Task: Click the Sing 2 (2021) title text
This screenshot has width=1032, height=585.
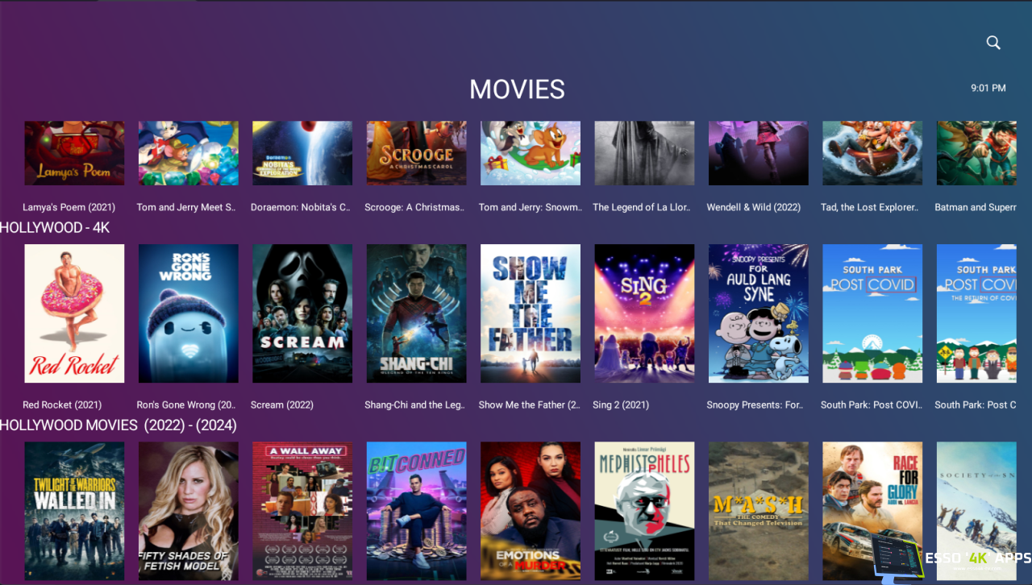Action: pos(622,405)
